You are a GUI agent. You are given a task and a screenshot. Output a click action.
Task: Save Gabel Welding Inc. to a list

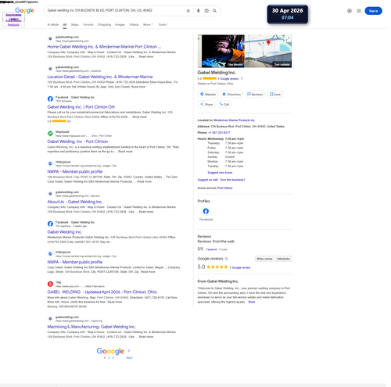click(275, 95)
